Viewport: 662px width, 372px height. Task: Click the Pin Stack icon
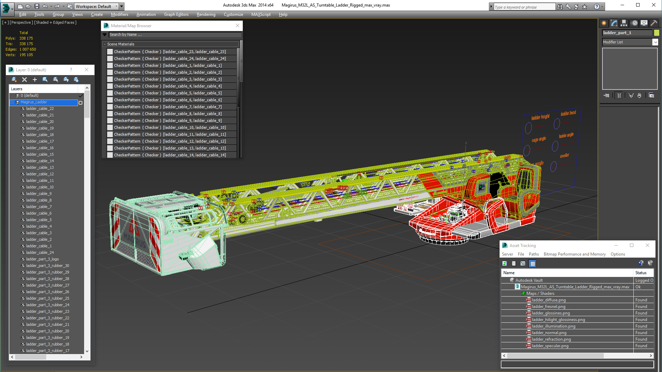coord(606,95)
